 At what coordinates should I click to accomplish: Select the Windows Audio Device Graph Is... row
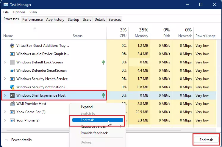(x=43, y=54)
